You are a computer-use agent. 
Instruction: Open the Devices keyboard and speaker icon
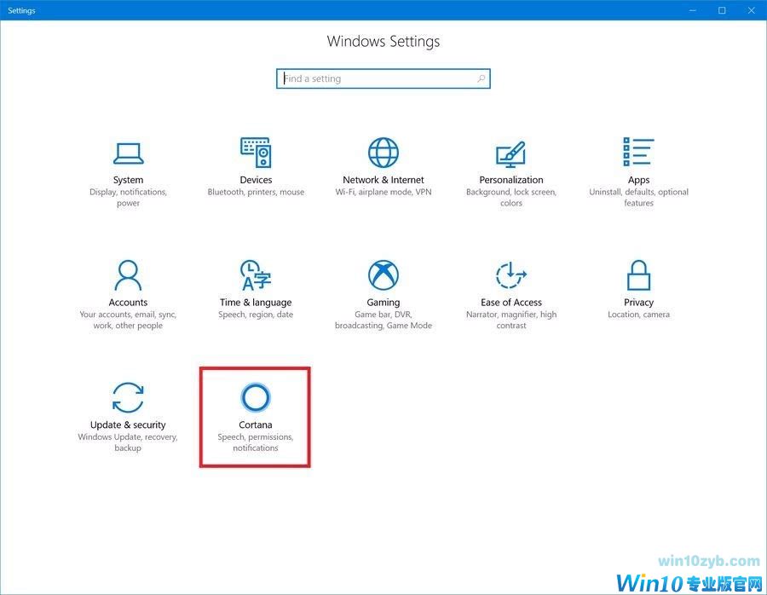click(x=256, y=153)
